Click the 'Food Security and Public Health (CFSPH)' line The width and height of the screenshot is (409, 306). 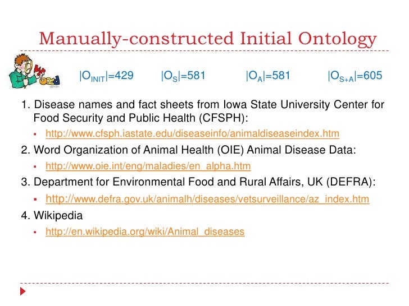(x=140, y=118)
